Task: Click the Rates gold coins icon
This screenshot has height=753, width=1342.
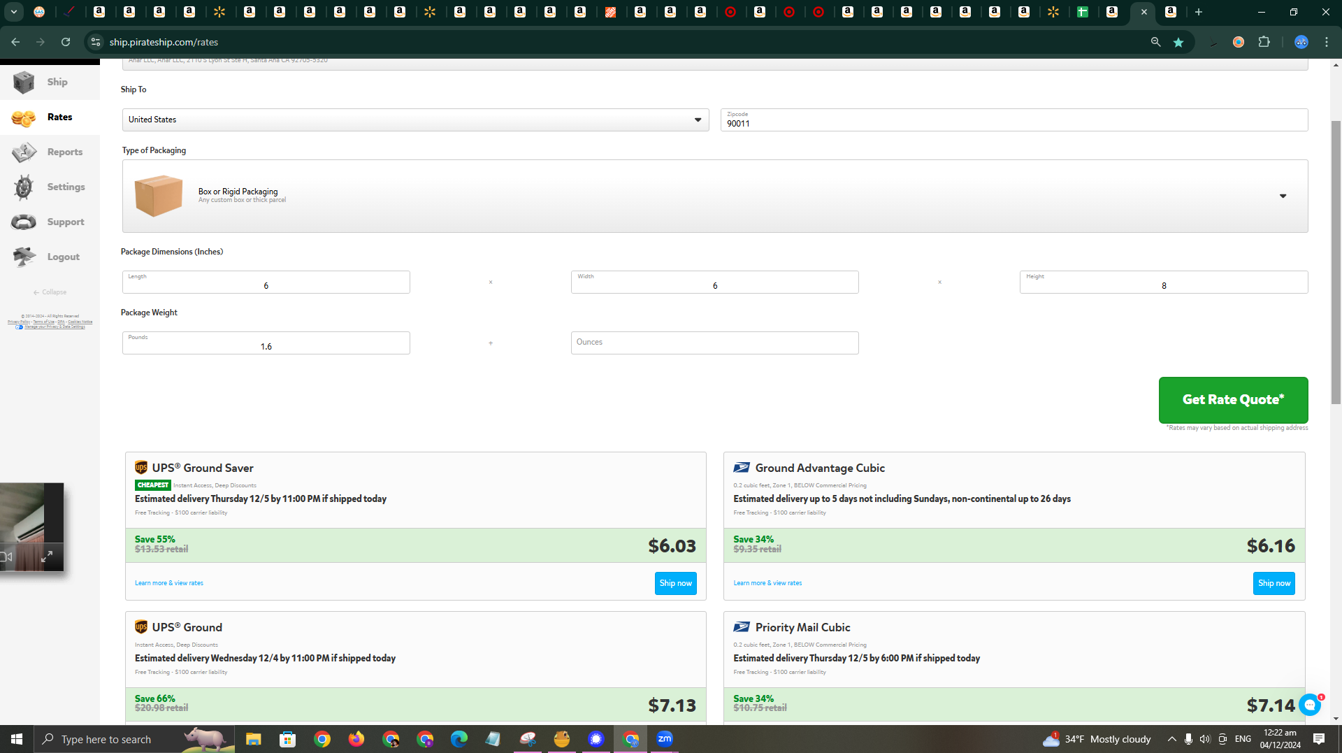Action: pyautogui.click(x=24, y=118)
